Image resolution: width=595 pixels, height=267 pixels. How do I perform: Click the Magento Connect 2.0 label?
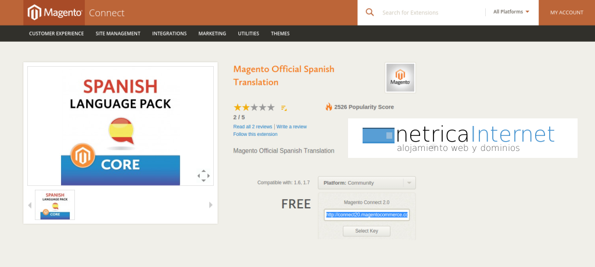click(x=367, y=202)
